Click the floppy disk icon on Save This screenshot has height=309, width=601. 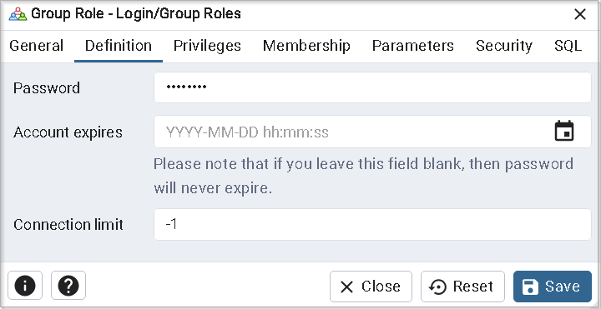tap(531, 287)
